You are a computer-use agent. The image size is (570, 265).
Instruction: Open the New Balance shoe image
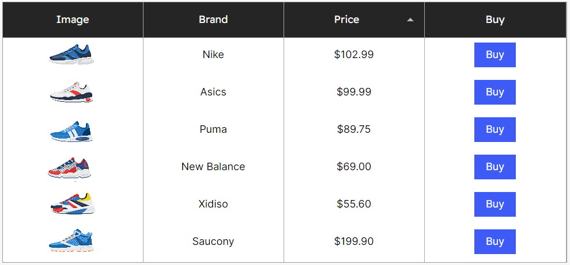pyautogui.click(x=70, y=168)
